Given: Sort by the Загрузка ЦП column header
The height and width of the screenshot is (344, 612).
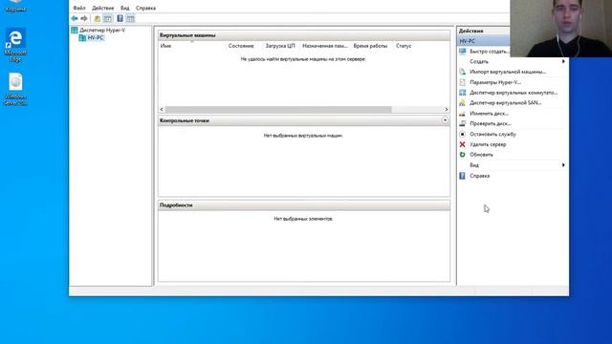Looking at the screenshot, I should coord(280,46).
